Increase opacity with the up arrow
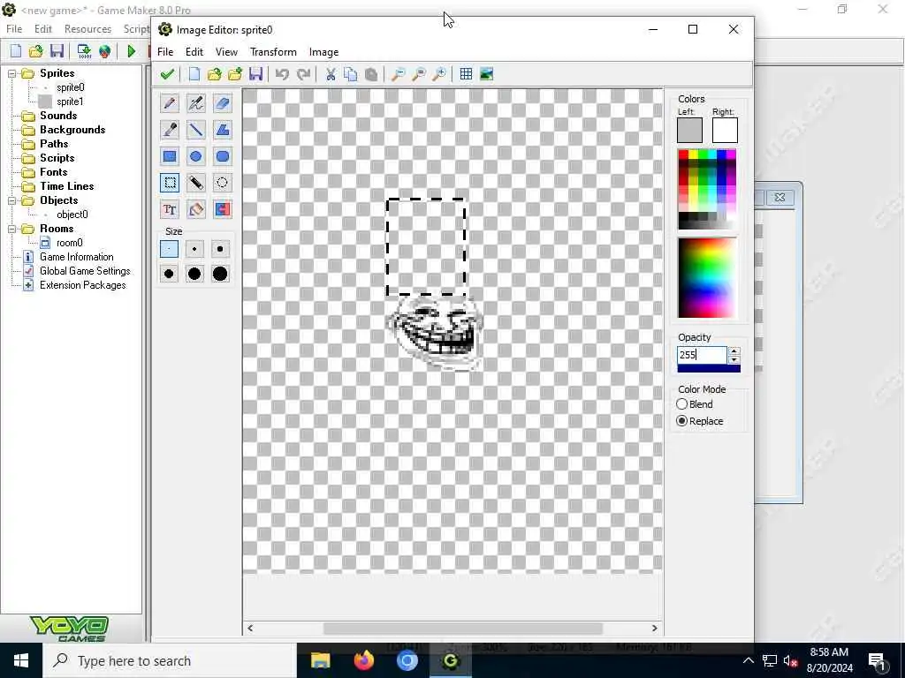The width and height of the screenshot is (905, 678). pyautogui.click(x=734, y=350)
